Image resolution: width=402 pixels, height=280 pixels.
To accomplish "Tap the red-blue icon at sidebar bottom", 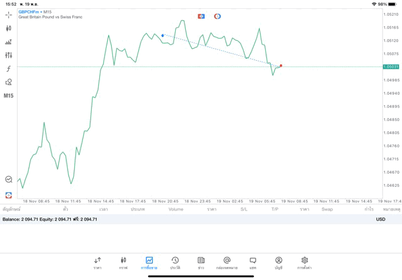I will (9, 195).
